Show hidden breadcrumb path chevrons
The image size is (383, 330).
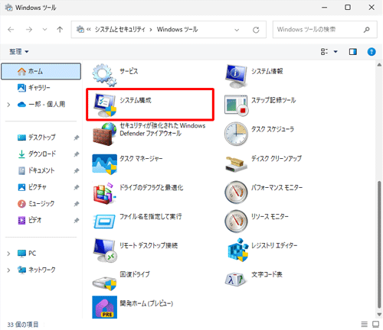coord(89,30)
